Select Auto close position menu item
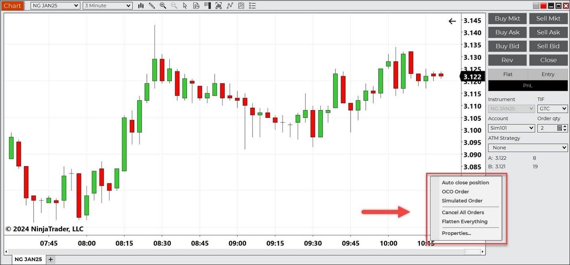570x265 pixels. tap(465, 182)
